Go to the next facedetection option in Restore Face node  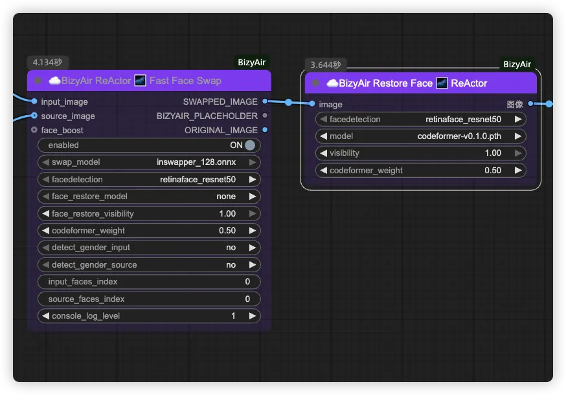click(x=518, y=120)
